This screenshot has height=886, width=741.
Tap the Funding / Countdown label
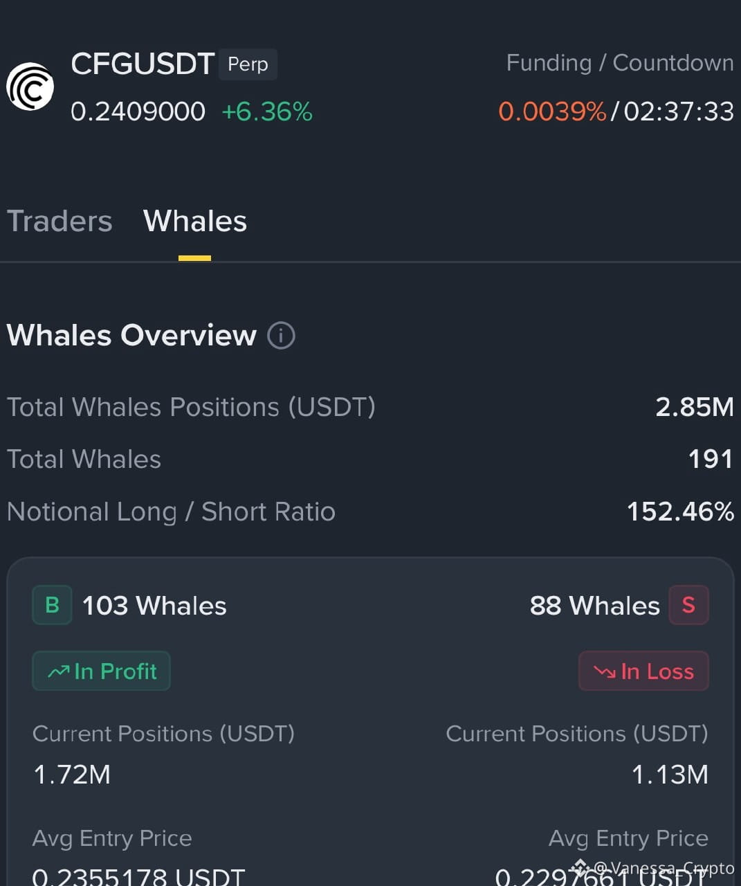tap(620, 63)
